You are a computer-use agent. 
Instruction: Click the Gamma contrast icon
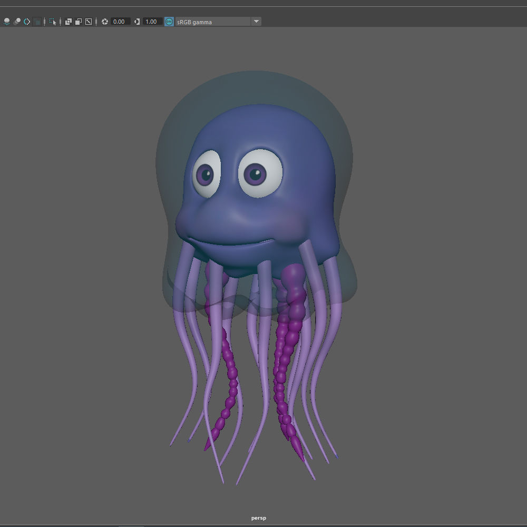click(x=137, y=22)
